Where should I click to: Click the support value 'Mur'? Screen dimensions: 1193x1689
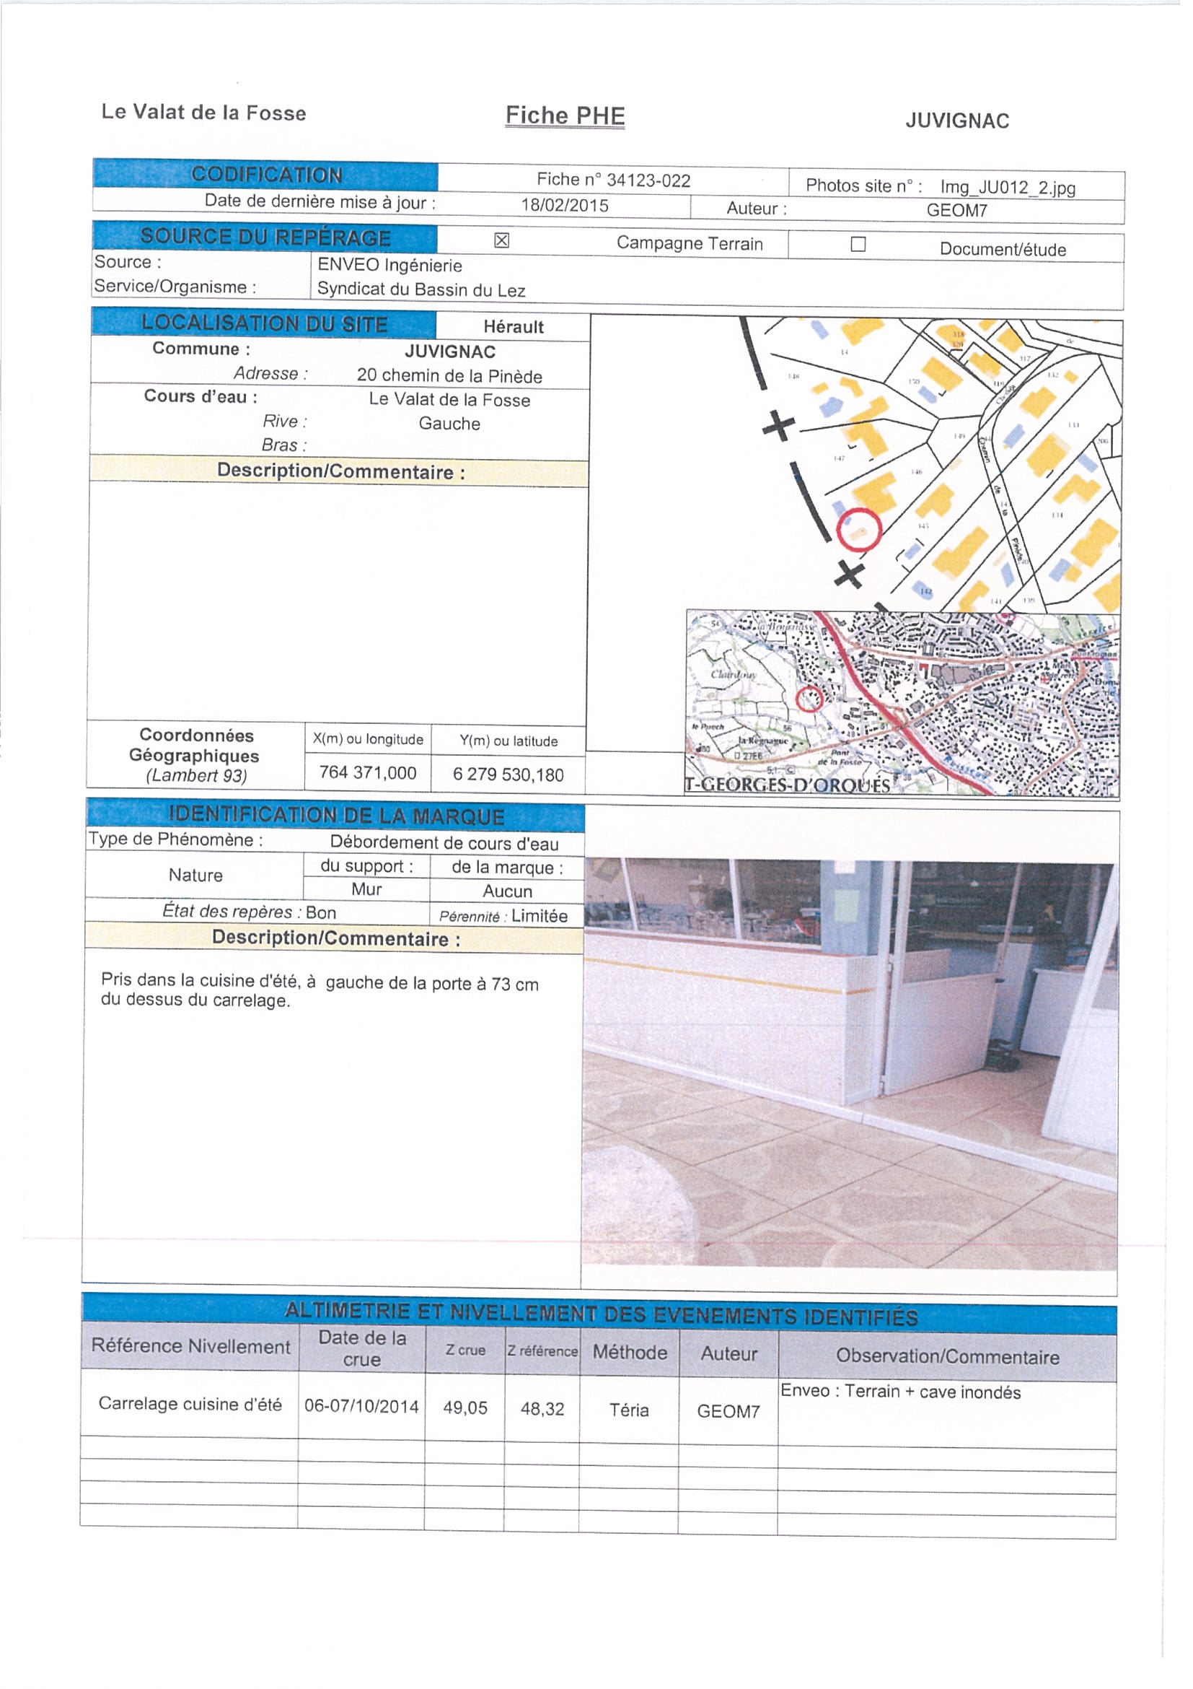point(366,889)
